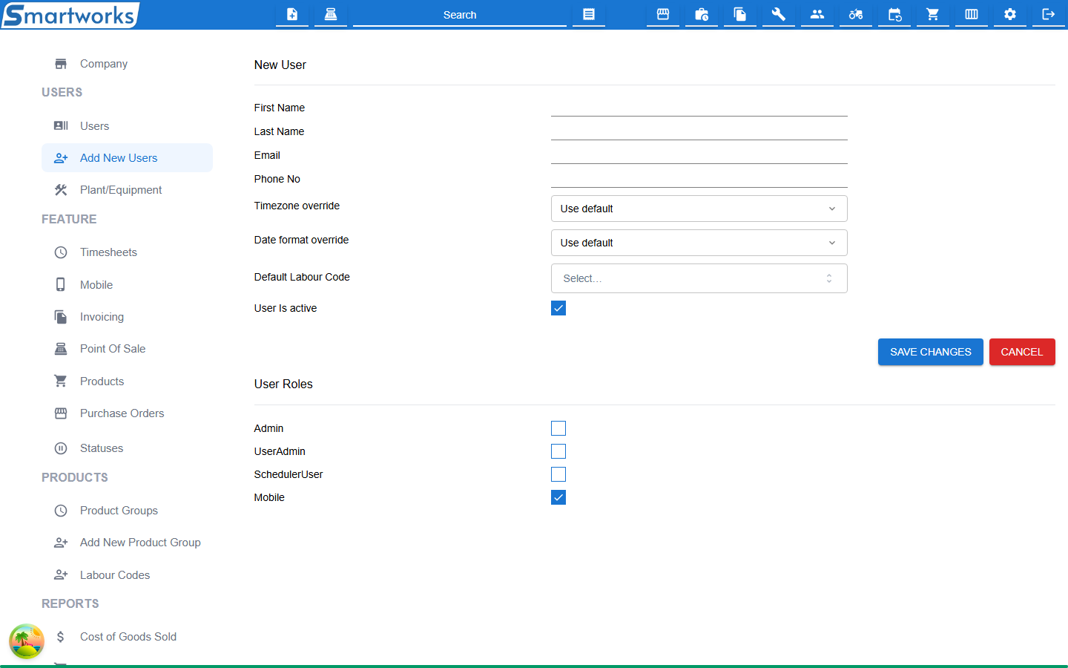Open Timesheets in the sidebar
This screenshot has height=668, width=1068.
click(x=127, y=252)
